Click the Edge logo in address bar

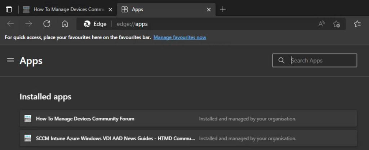(x=87, y=24)
